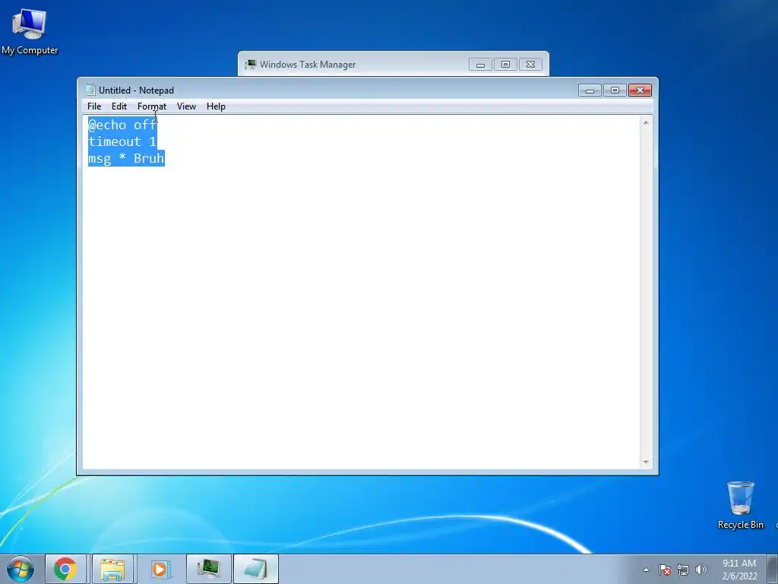The width and height of the screenshot is (778, 584).
Task: Open the Recycle Bin desktop icon
Action: pyautogui.click(x=740, y=505)
